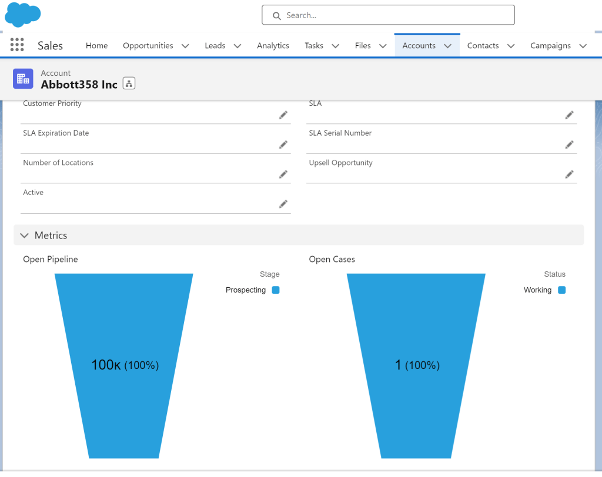Expand the Leads tab dropdown arrow
602x477 pixels.
238,46
